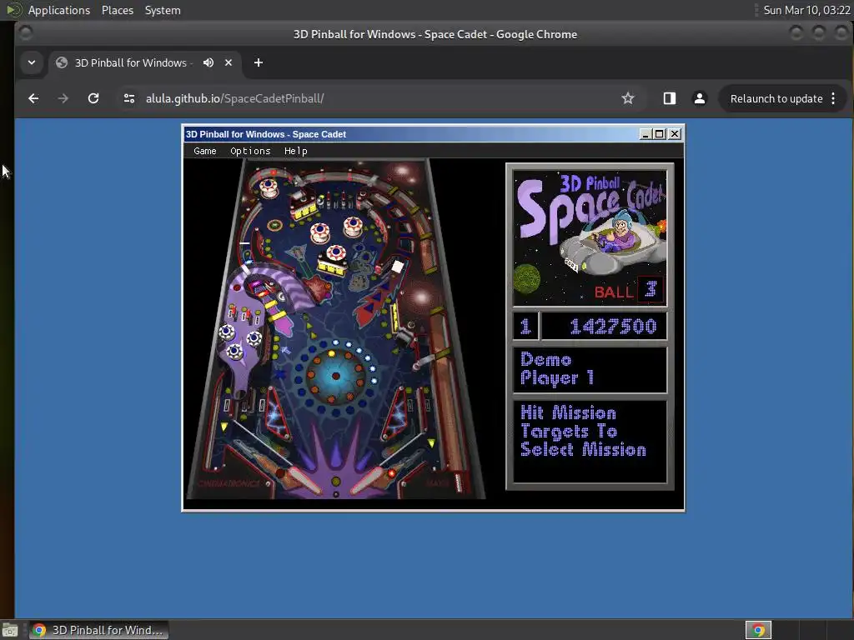
Task: Open the System menu in top panel
Action: click(163, 10)
